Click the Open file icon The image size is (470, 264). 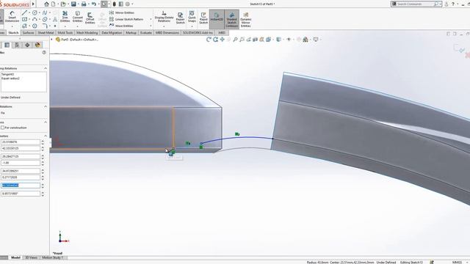click(x=63, y=4)
